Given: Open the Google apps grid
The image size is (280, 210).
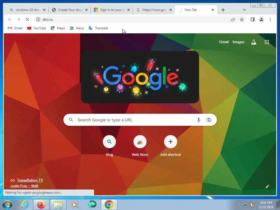Looking at the screenshot, I should pos(267,42).
